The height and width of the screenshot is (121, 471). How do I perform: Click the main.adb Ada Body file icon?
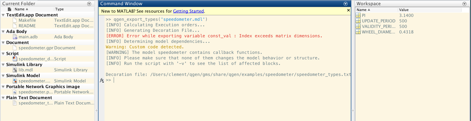point(15,37)
